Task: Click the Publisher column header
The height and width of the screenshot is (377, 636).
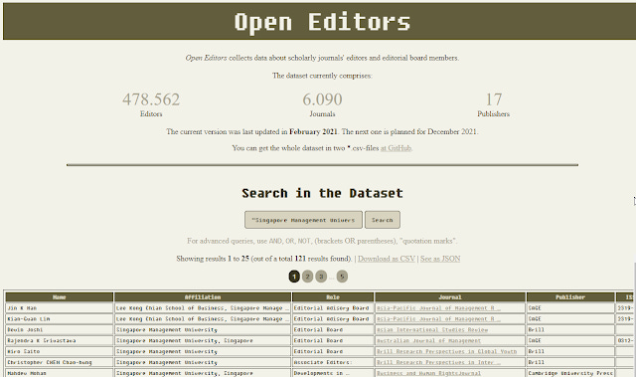Action: 570,297
